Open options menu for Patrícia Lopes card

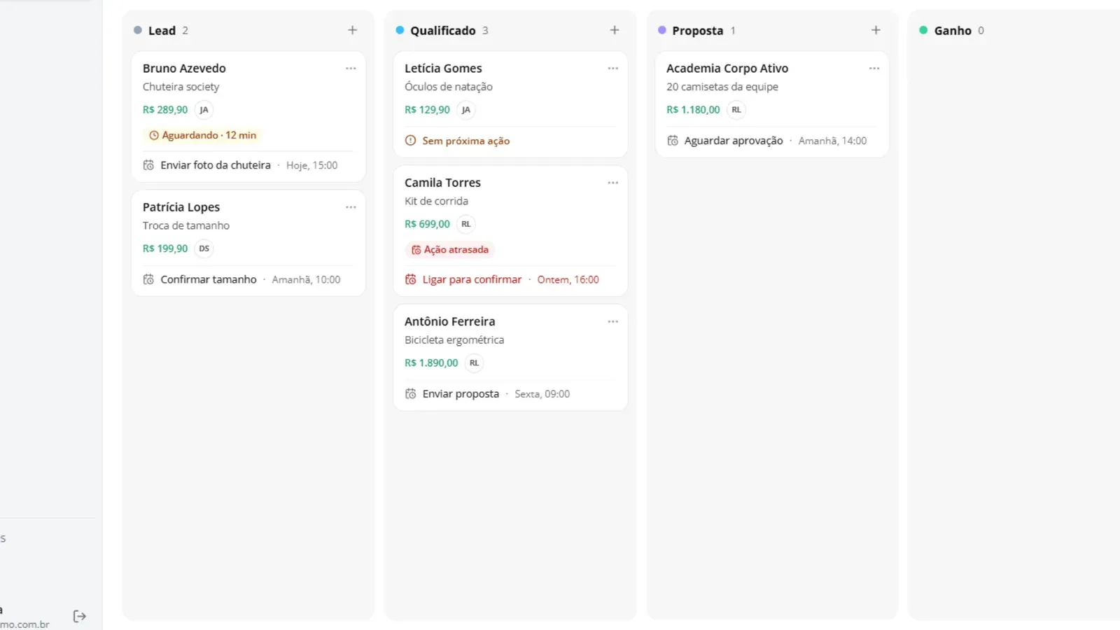click(x=351, y=207)
